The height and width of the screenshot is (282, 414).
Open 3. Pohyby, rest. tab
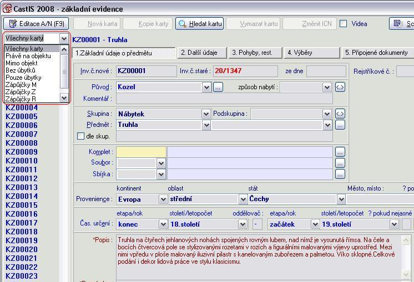click(x=255, y=53)
